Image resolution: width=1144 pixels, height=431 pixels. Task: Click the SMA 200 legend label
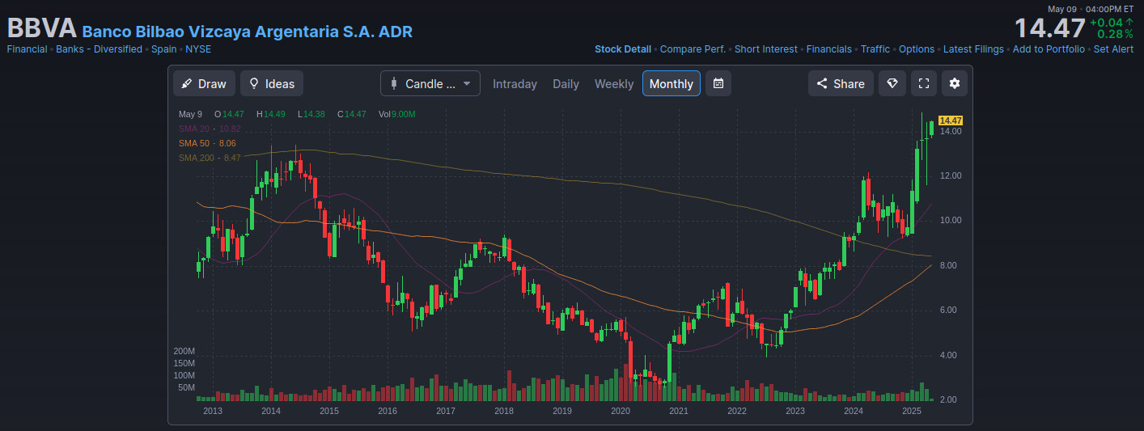[x=210, y=158]
